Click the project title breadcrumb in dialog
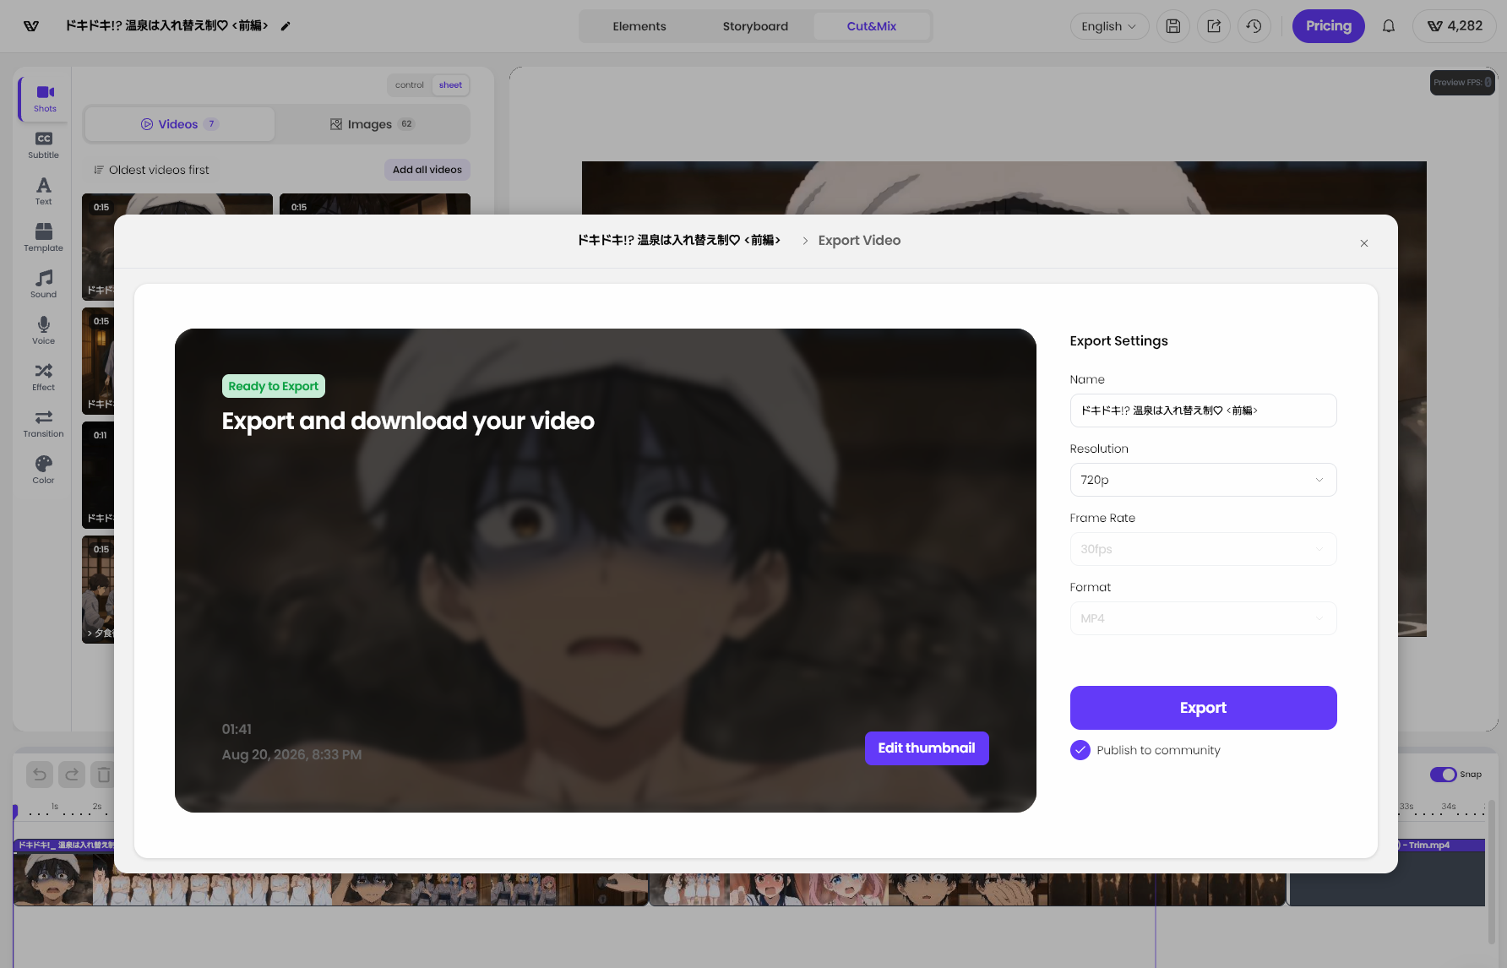Viewport: 1507px width, 968px height. (x=678, y=241)
